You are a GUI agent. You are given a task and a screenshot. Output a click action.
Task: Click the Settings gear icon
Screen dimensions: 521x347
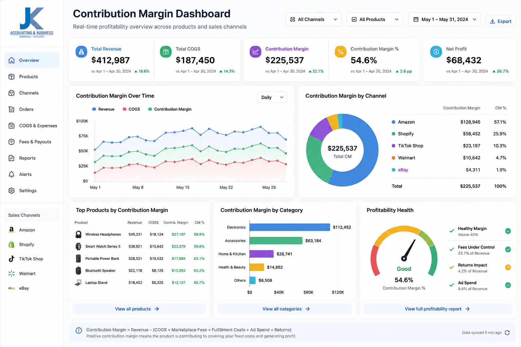pyautogui.click(x=12, y=190)
